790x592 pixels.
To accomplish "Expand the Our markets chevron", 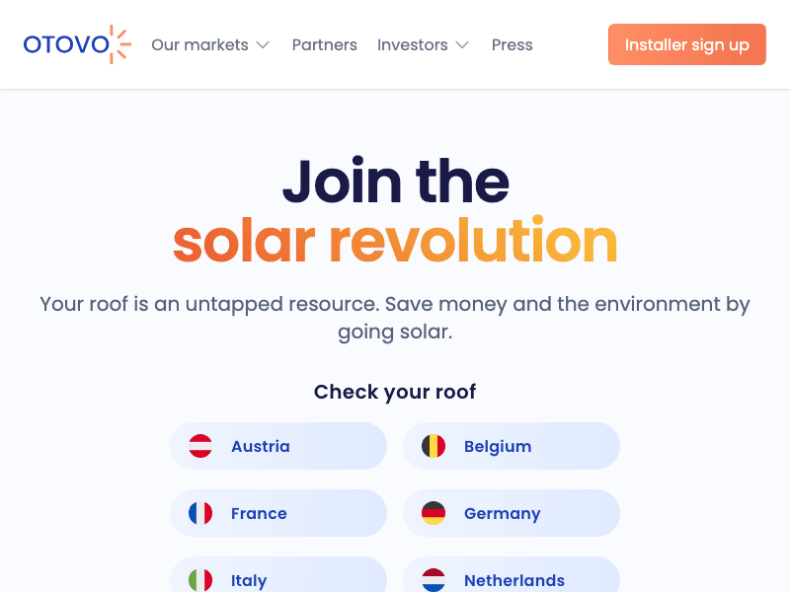I will [263, 44].
